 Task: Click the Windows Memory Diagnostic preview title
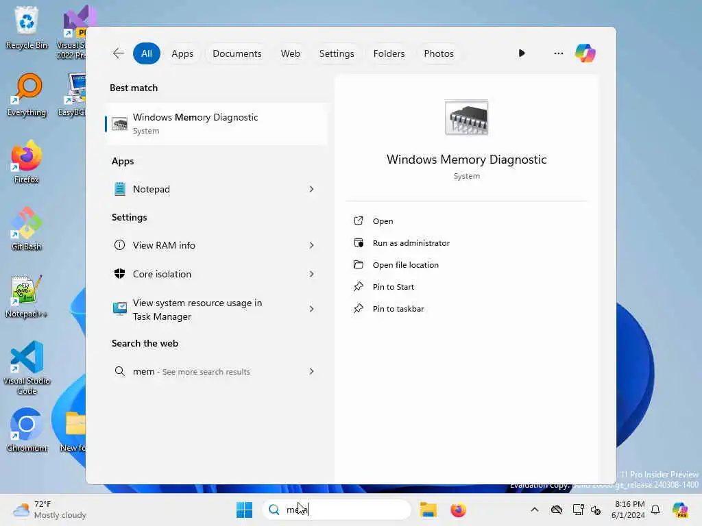(466, 160)
